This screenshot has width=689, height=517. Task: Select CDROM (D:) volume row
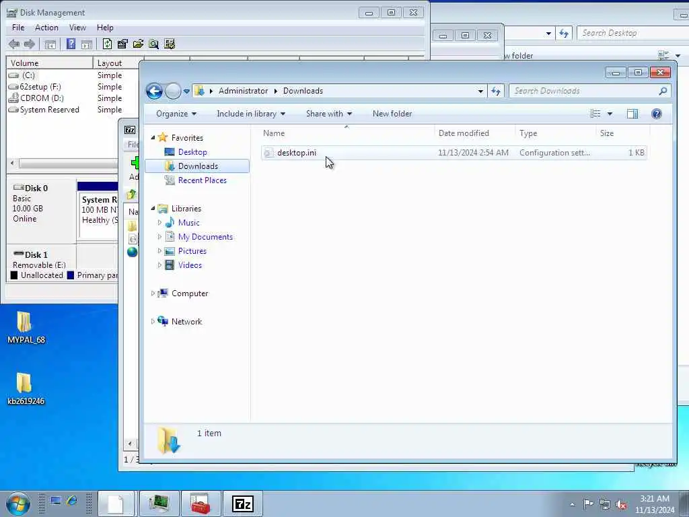pos(42,98)
